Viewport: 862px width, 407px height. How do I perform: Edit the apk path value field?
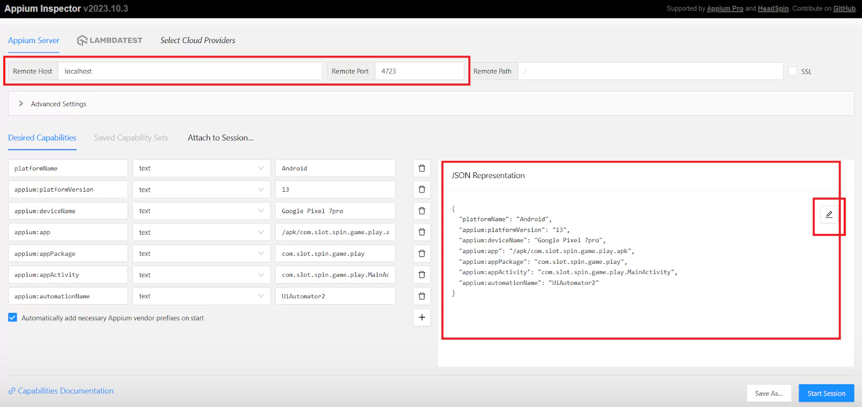(x=335, y=232)
